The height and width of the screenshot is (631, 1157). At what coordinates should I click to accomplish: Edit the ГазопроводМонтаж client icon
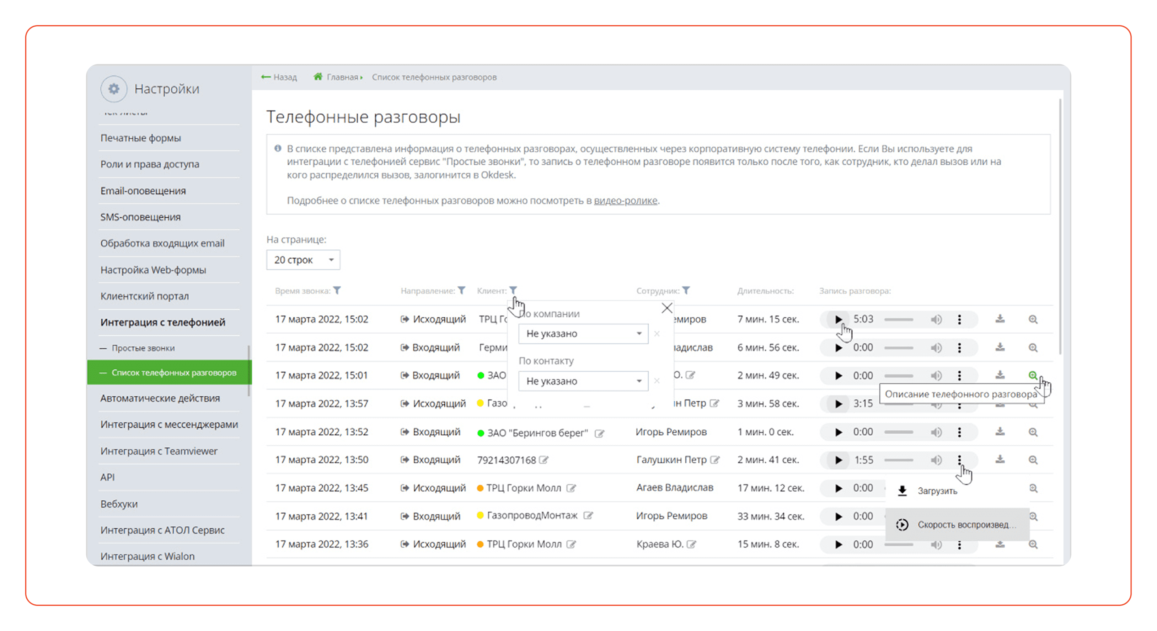click(x=588, y=516)
